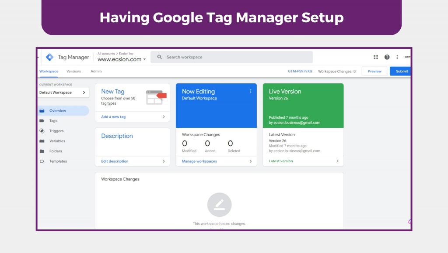The image size is (448, 253).
Task: Open Now Editing card three-dot menu
Action: pos(251,91)
